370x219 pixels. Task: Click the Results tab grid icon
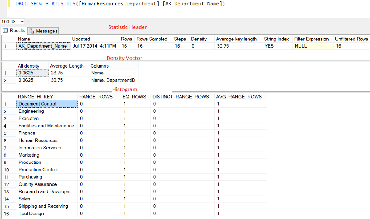(5, 31)
